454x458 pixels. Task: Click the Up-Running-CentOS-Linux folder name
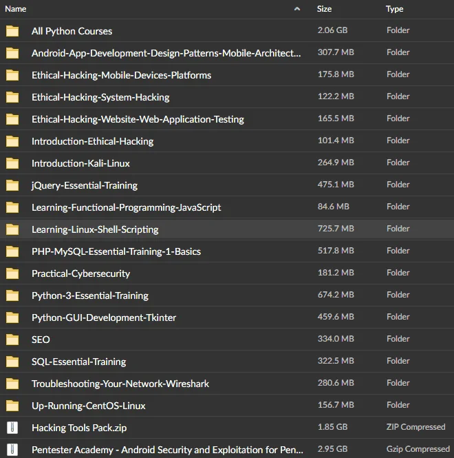click(x=89, y=406)
